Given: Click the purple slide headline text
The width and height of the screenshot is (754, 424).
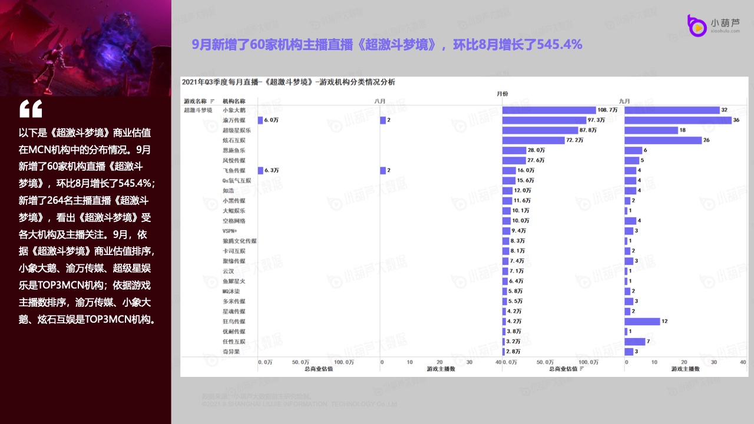Looking at the screenshot, I should 387,44.
